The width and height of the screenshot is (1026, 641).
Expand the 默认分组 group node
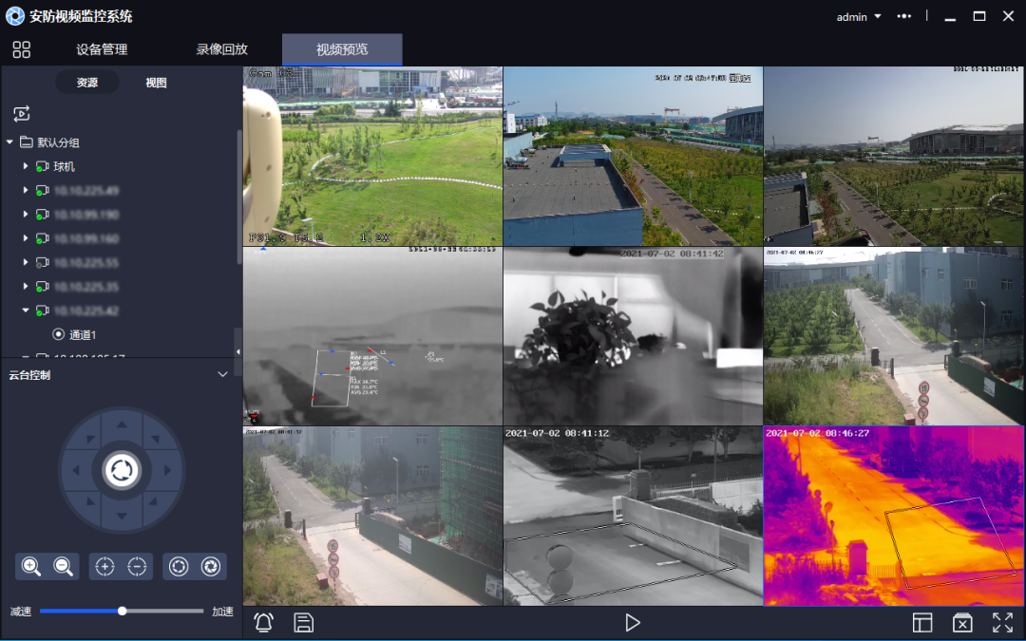tap(9, 141)
